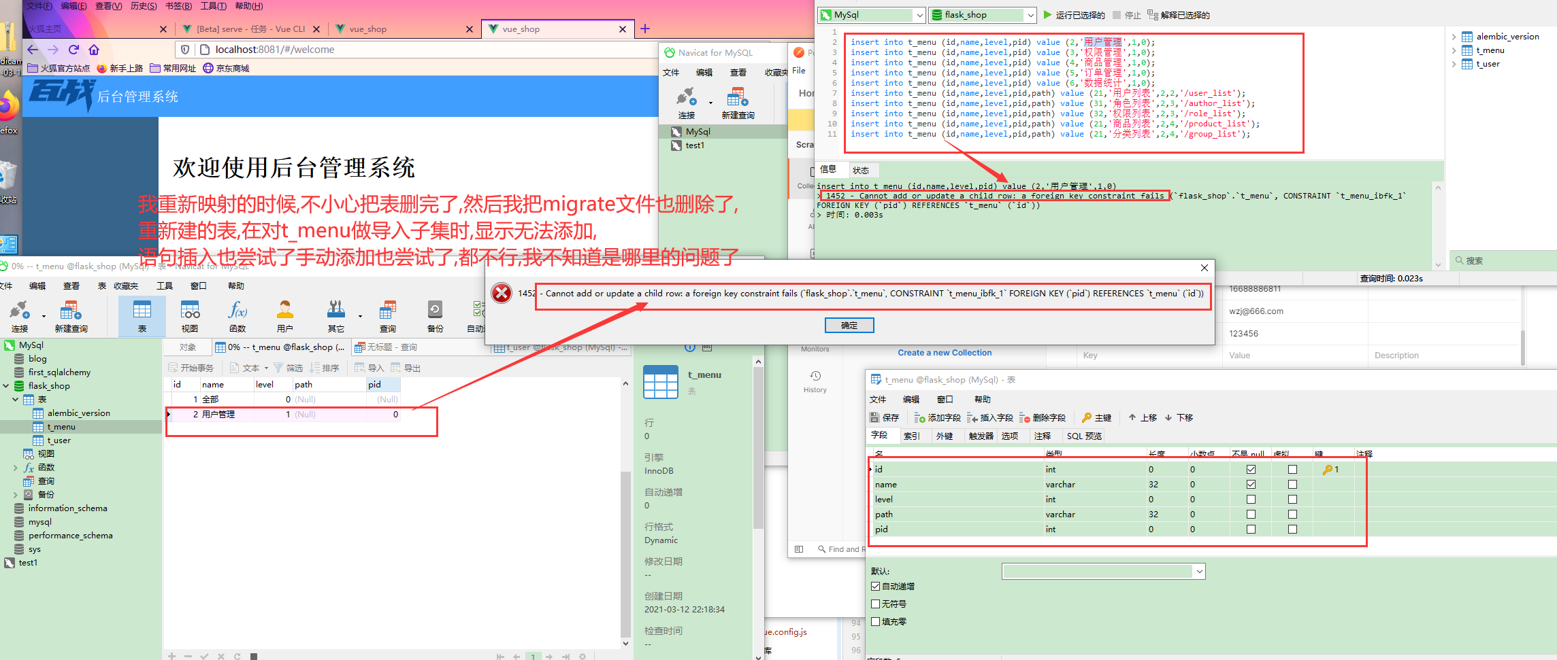Open MySql connection dropdown in query editor
Image resolution: width=1557 pixels, height=660 pixels.
coord(920,15)
